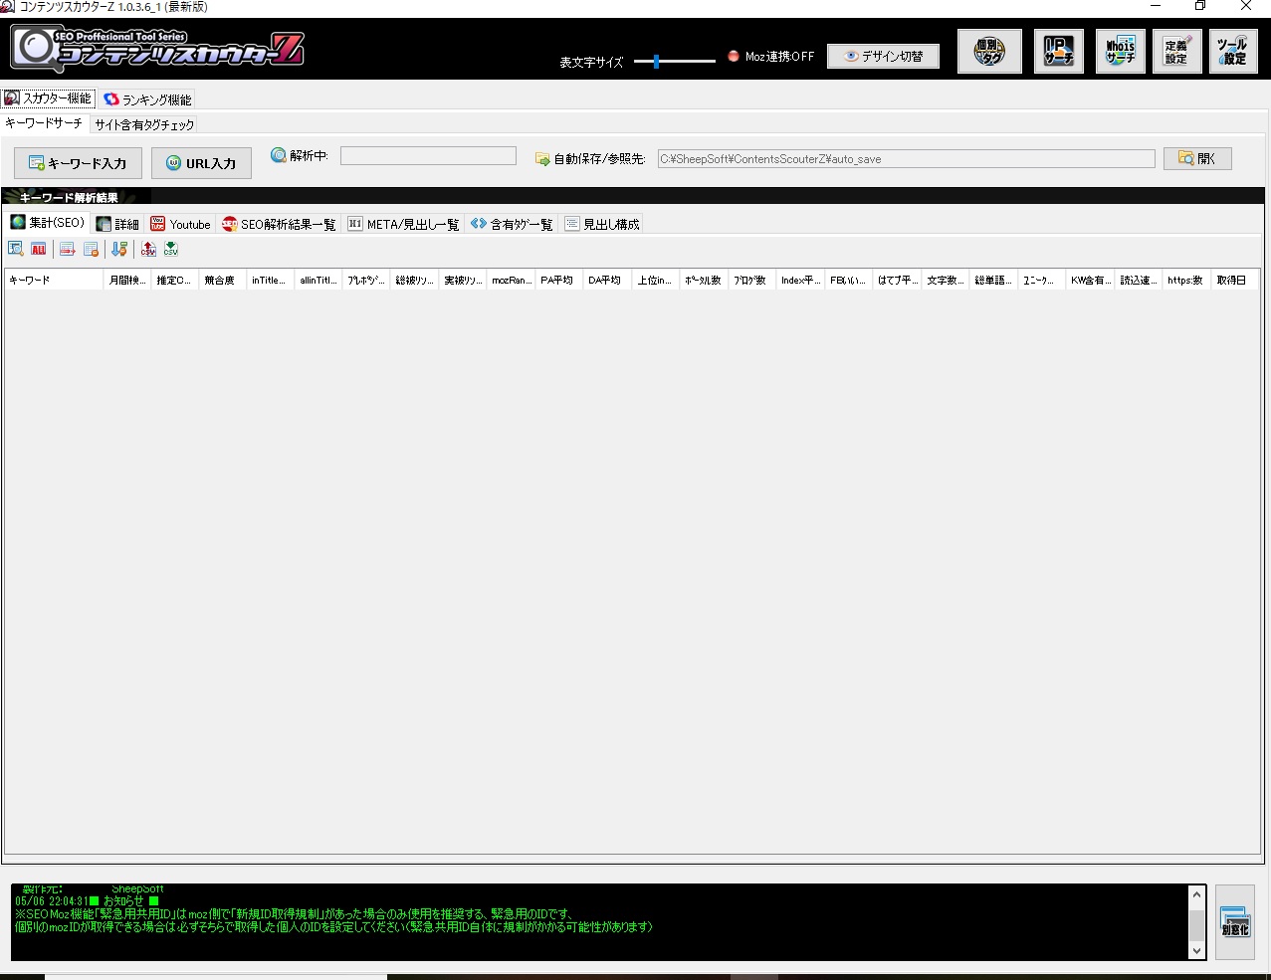Toggle the Moz連携 OFF indicator
The height and width of the screenshot is (980, 1271).
tap(735, 57)
